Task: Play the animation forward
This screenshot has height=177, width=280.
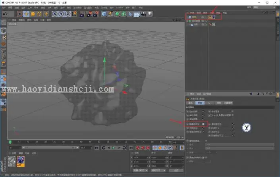Action: tap(114, 148)
